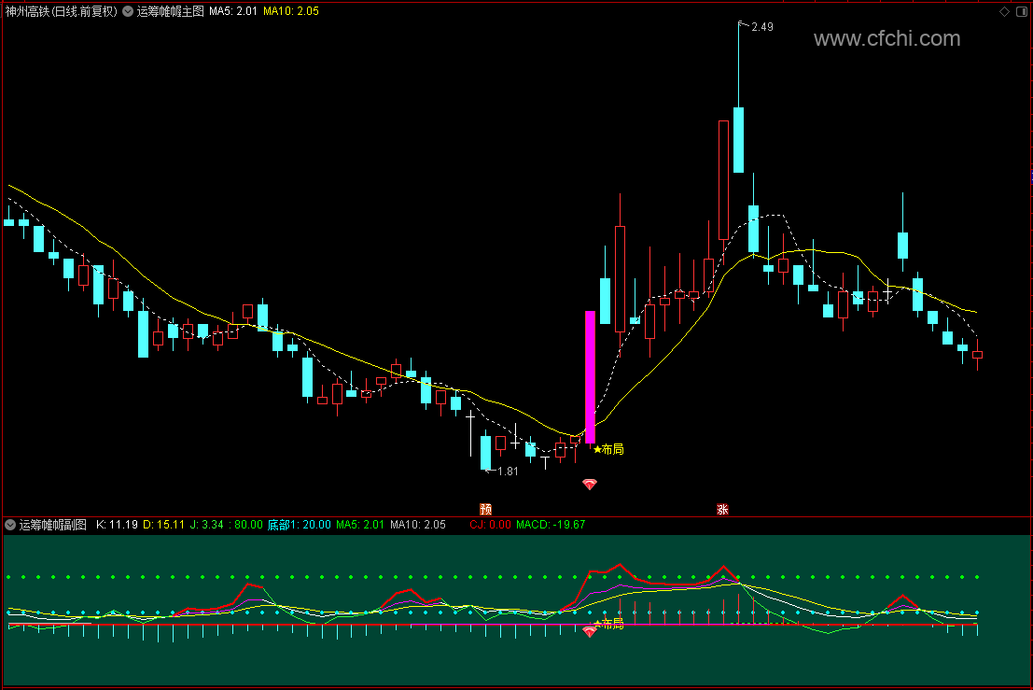Image resolution: width=1033 pixels, height=690 pixels.
Task: Click the D: 15.11 value
Action: [x=163, y=525]
